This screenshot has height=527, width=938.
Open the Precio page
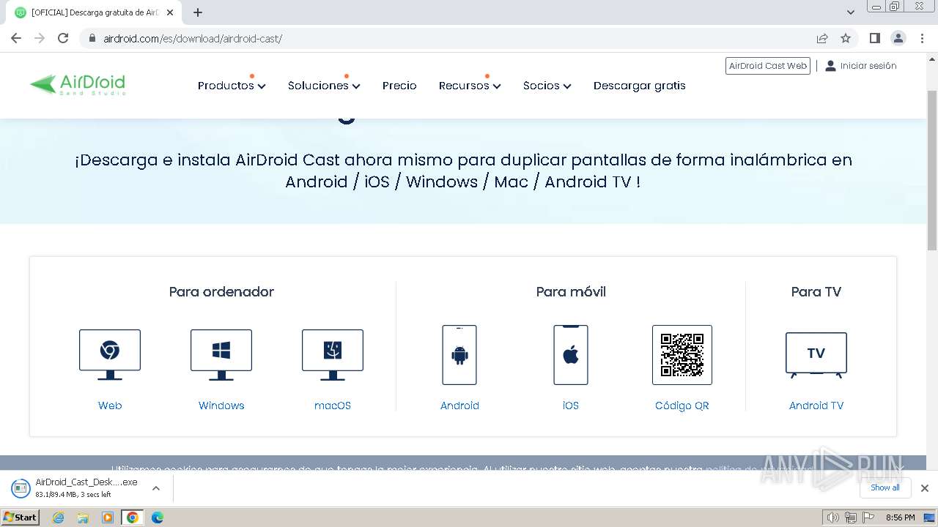(399, 86)
